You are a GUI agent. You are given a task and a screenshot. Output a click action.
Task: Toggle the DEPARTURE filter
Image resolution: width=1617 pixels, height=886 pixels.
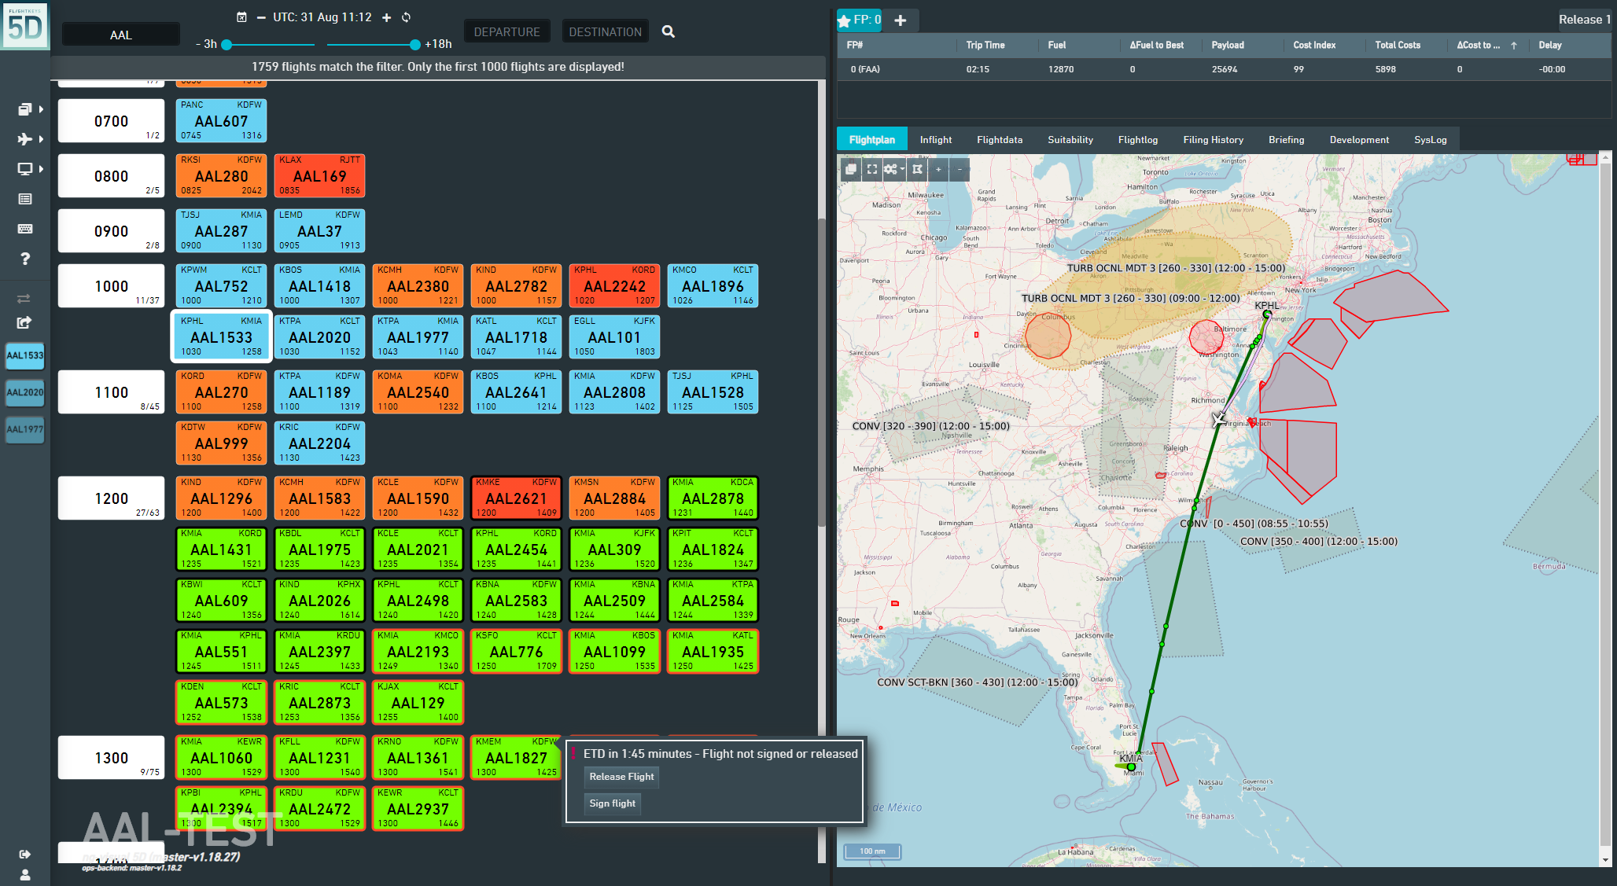(x=506, y=31)
